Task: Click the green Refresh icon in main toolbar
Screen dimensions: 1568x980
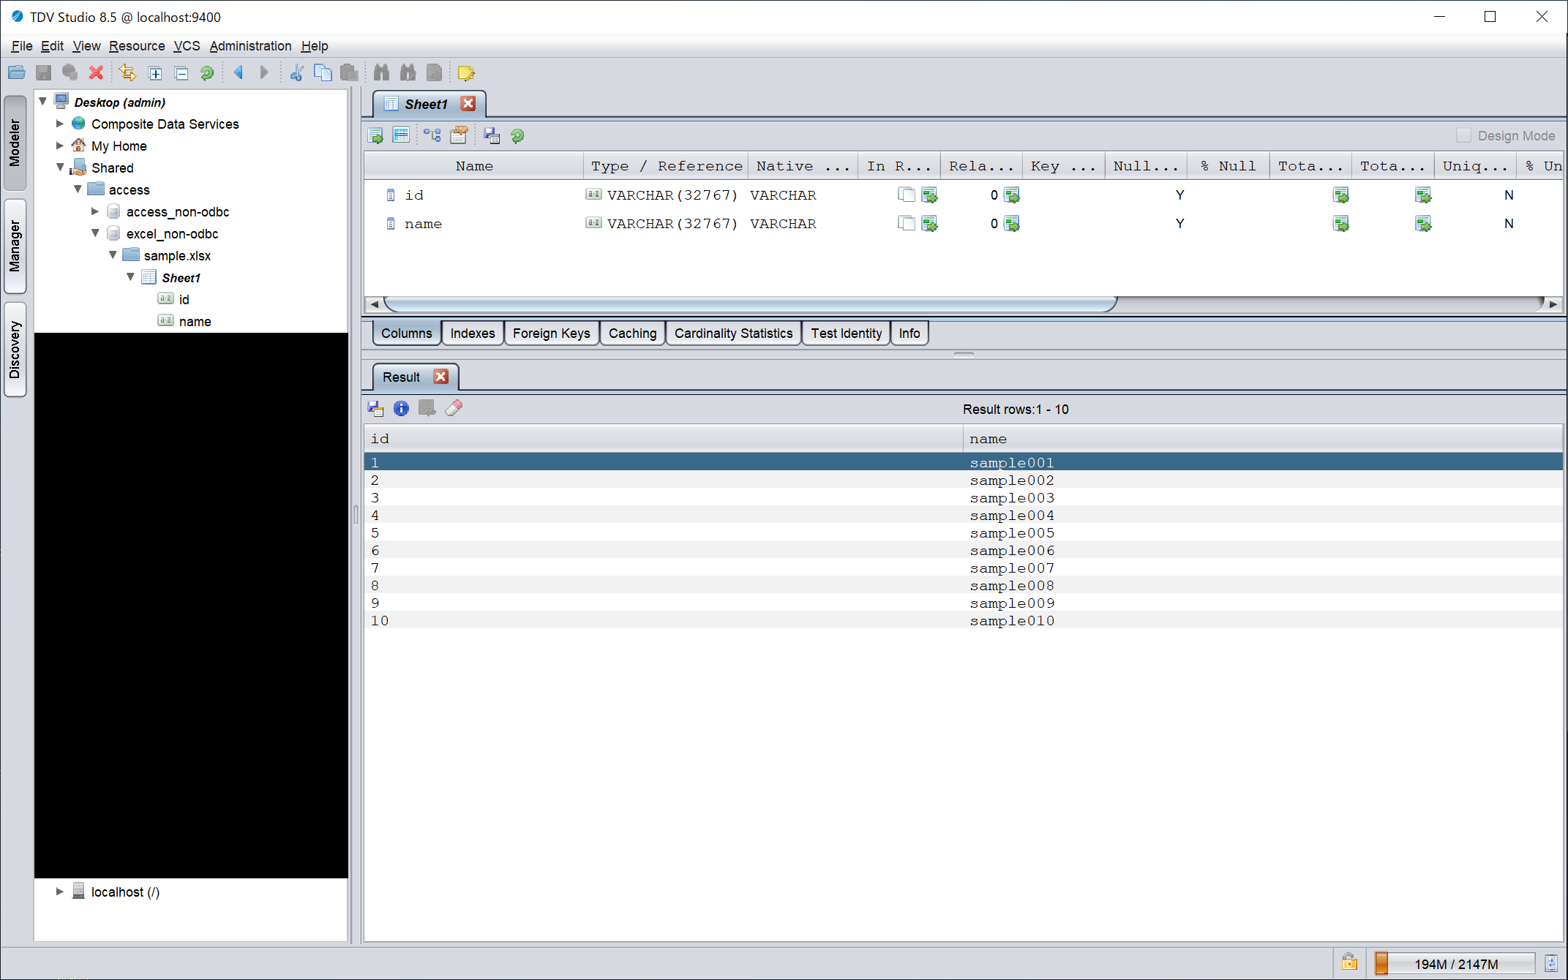Action: pos(207,73)
